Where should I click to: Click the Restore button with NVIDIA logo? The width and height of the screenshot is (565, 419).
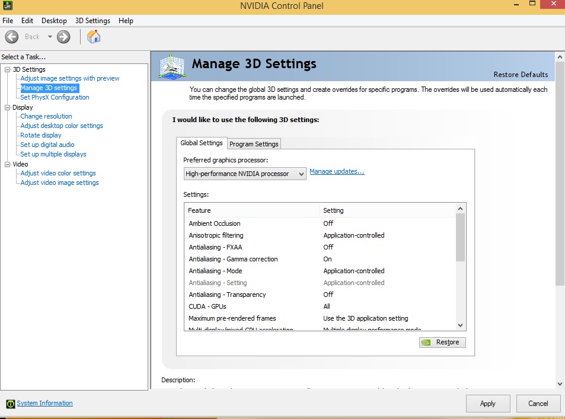point(442,343)
